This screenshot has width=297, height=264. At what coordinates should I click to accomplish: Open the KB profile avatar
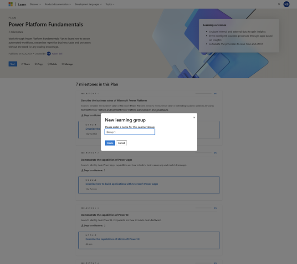286,4
